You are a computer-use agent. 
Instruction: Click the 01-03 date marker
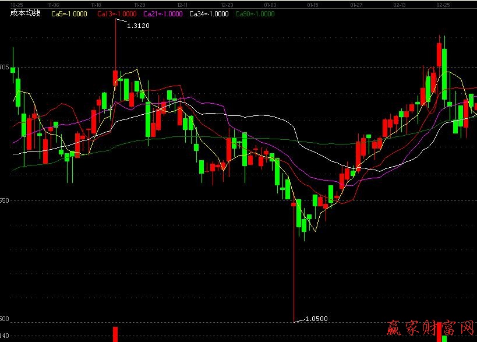[270, 5]
